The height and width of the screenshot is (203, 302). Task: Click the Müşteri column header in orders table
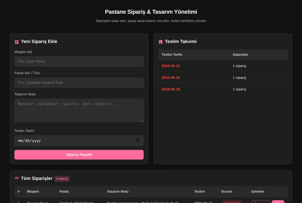33,191
